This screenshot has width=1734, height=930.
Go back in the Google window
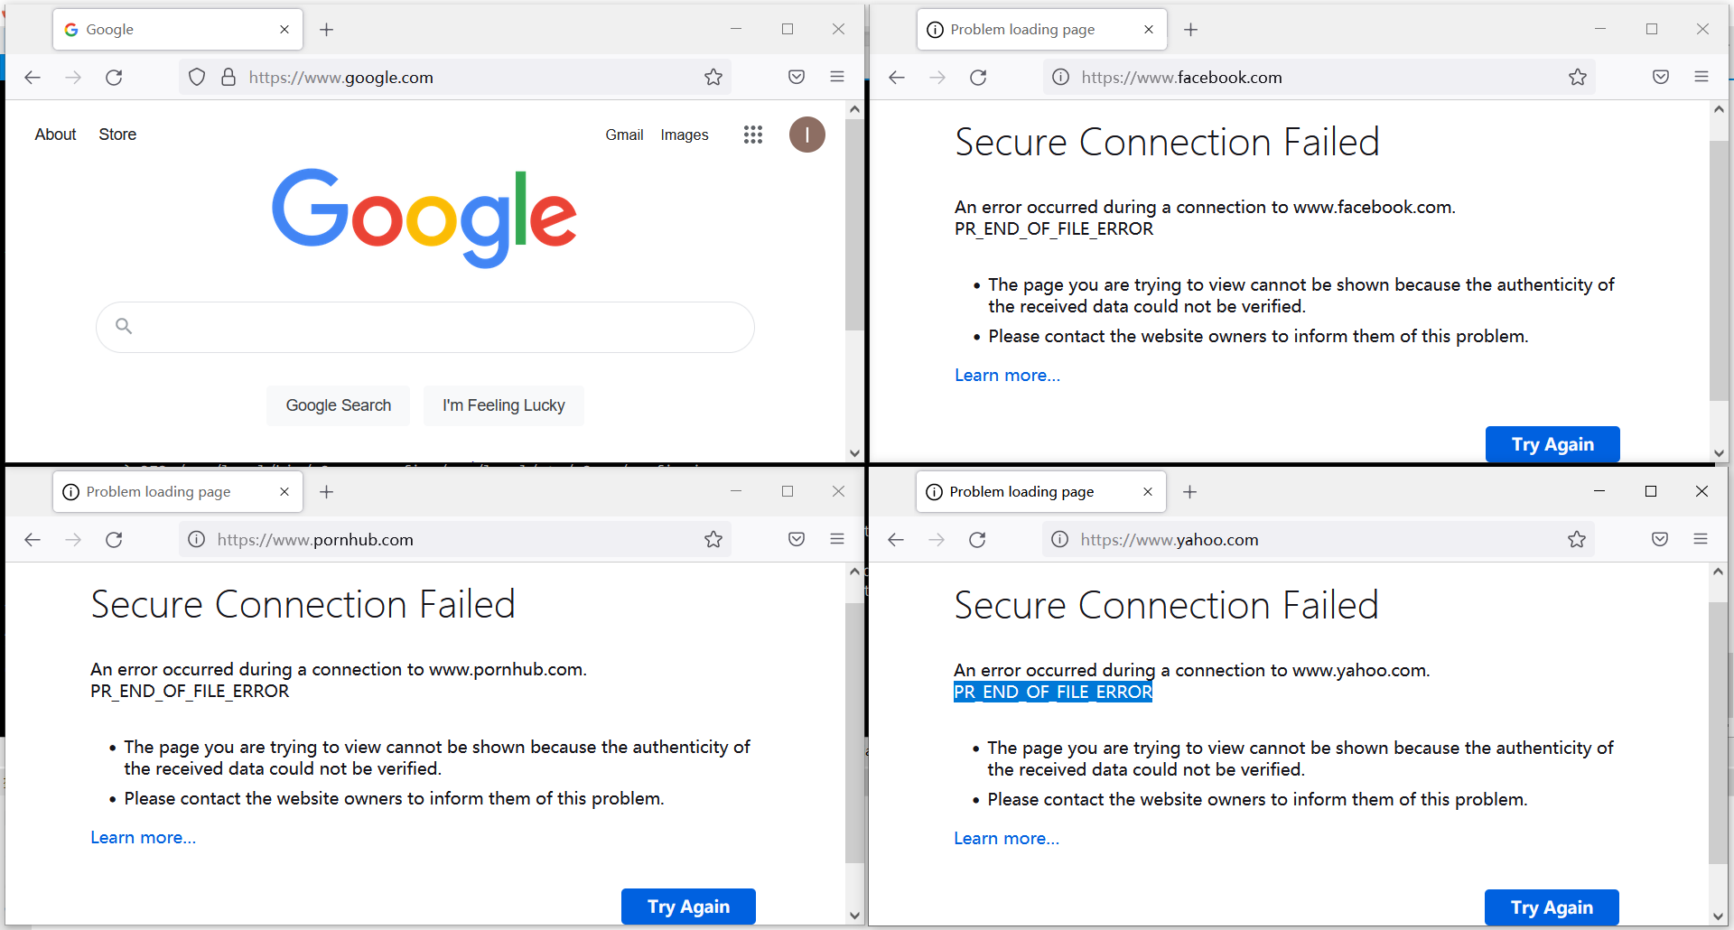(33, 78)
